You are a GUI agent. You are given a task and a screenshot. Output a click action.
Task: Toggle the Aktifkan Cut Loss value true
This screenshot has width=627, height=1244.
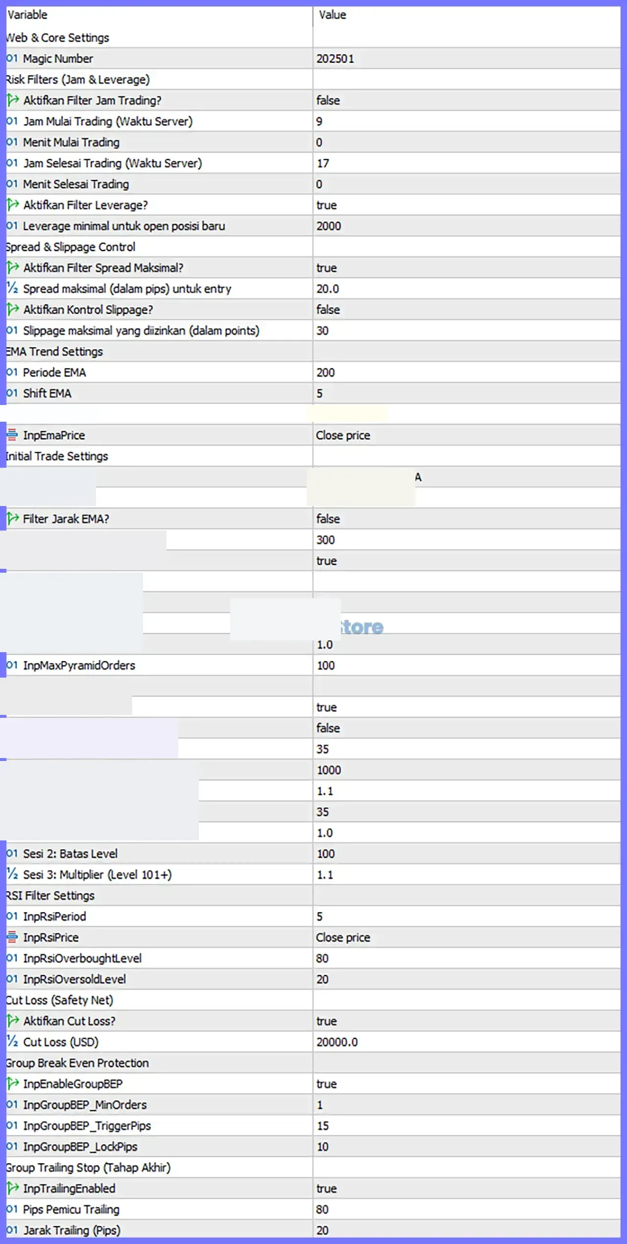tap(467, 1021)
